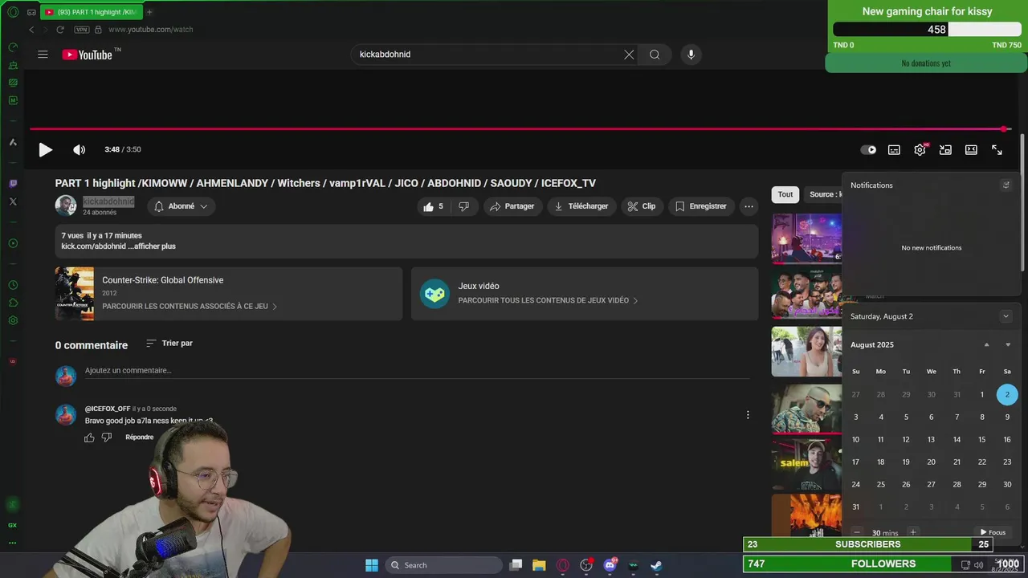Open Extensions in the Opera sidebar
1028x578 pixels.
click(x=13, y=303)
